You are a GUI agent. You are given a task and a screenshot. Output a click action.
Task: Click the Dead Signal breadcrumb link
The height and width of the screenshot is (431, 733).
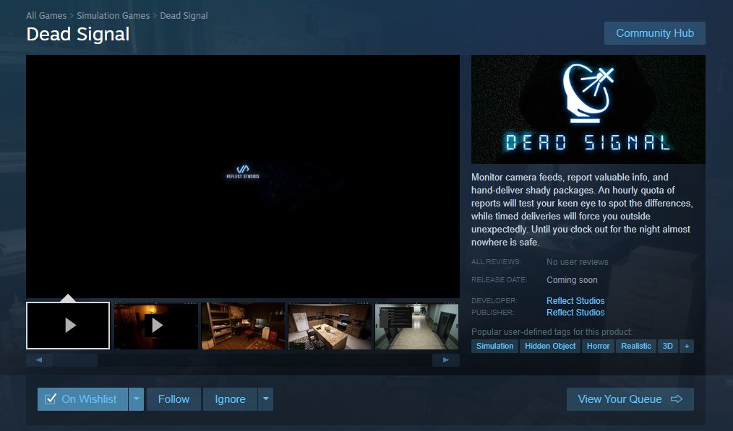(184, 15)
